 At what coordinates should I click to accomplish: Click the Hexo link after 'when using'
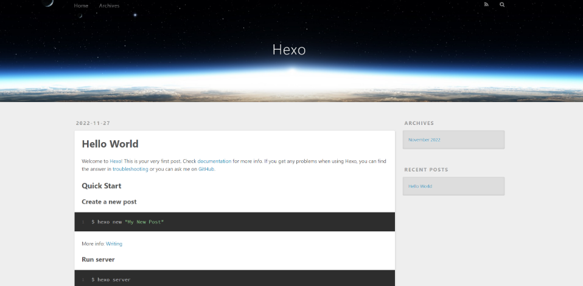click(x=351, y=162)
